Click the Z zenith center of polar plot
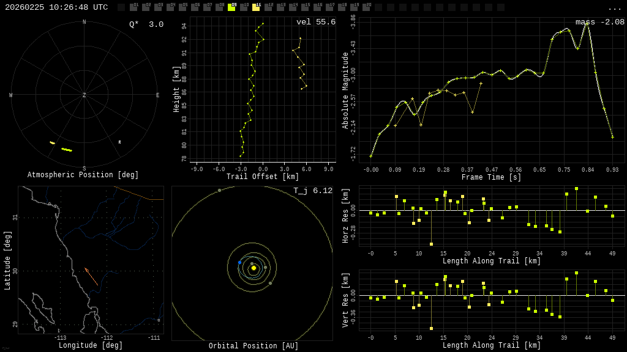Viewport: 627px width, 352px height. tap(84, 95)
